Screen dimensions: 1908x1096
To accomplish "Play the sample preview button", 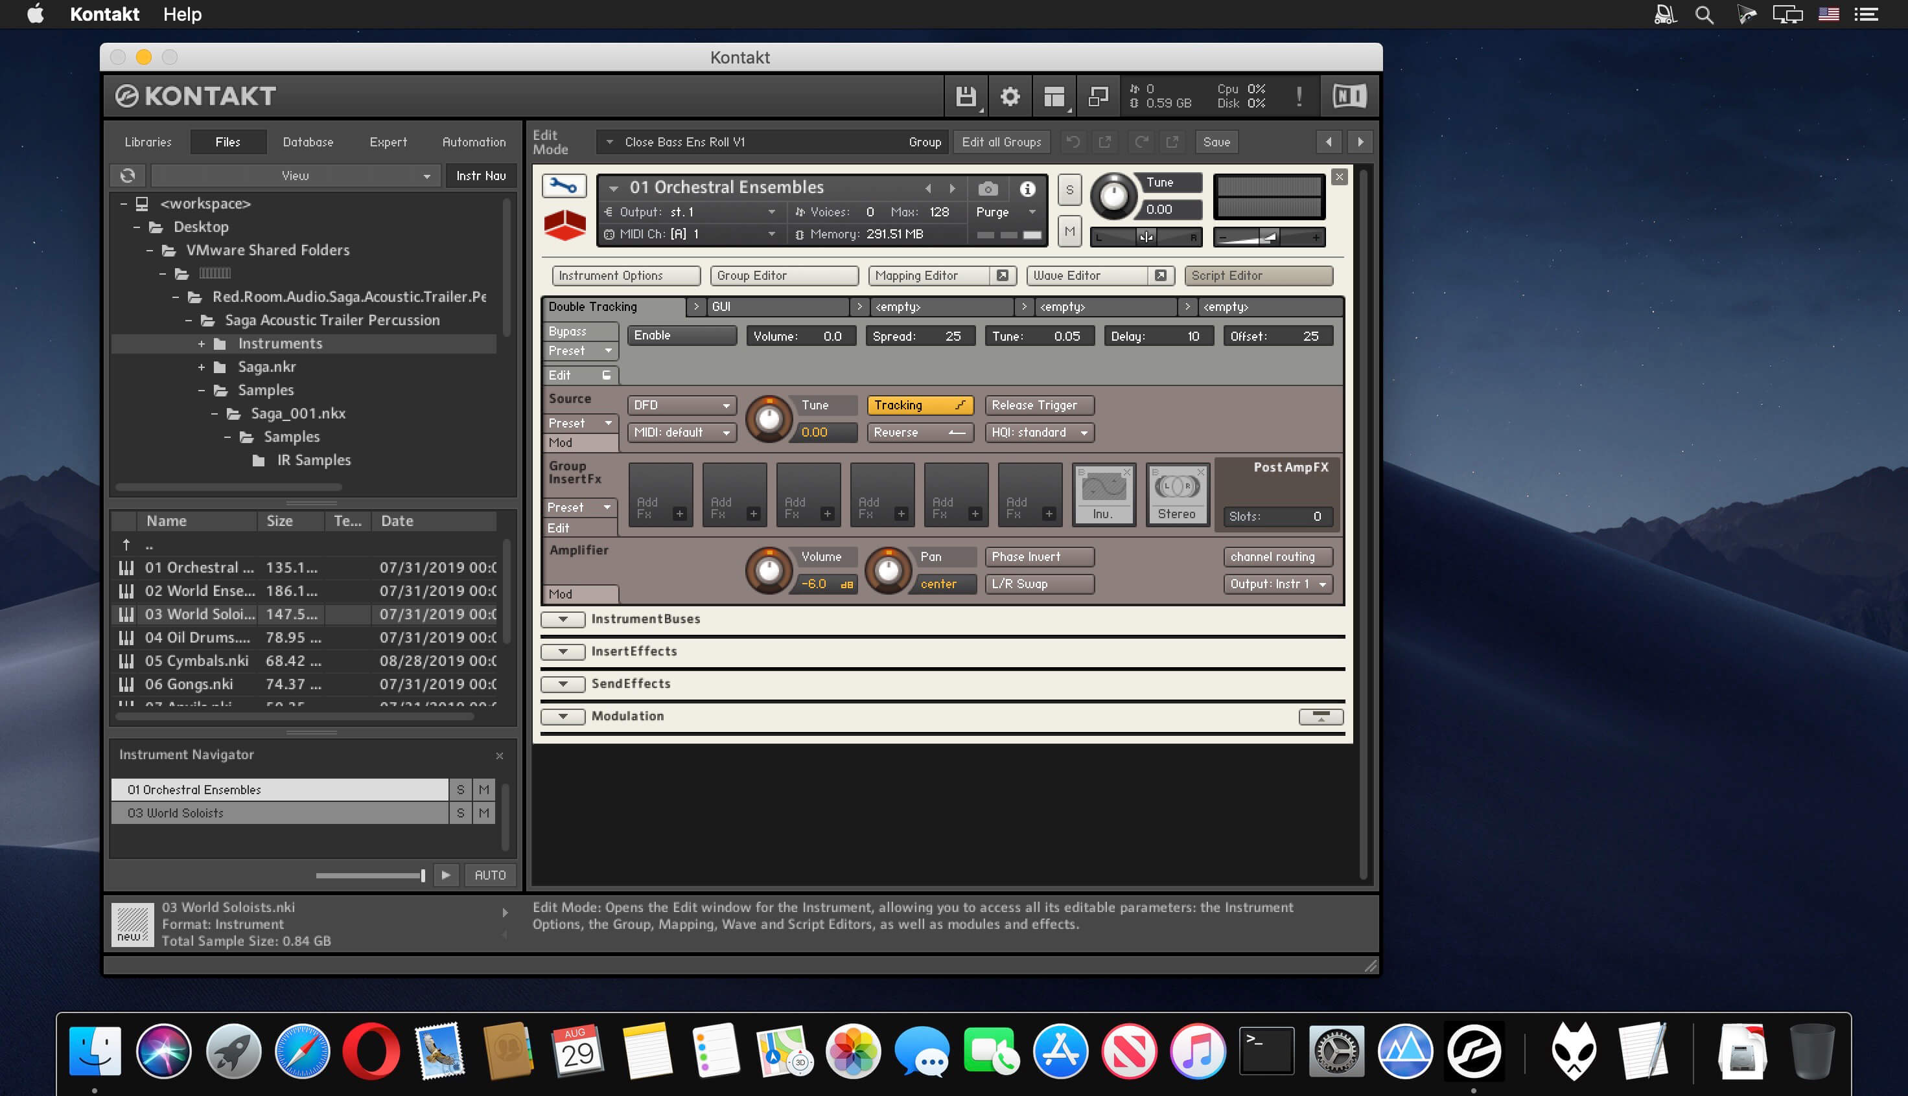I will point(447,874).
